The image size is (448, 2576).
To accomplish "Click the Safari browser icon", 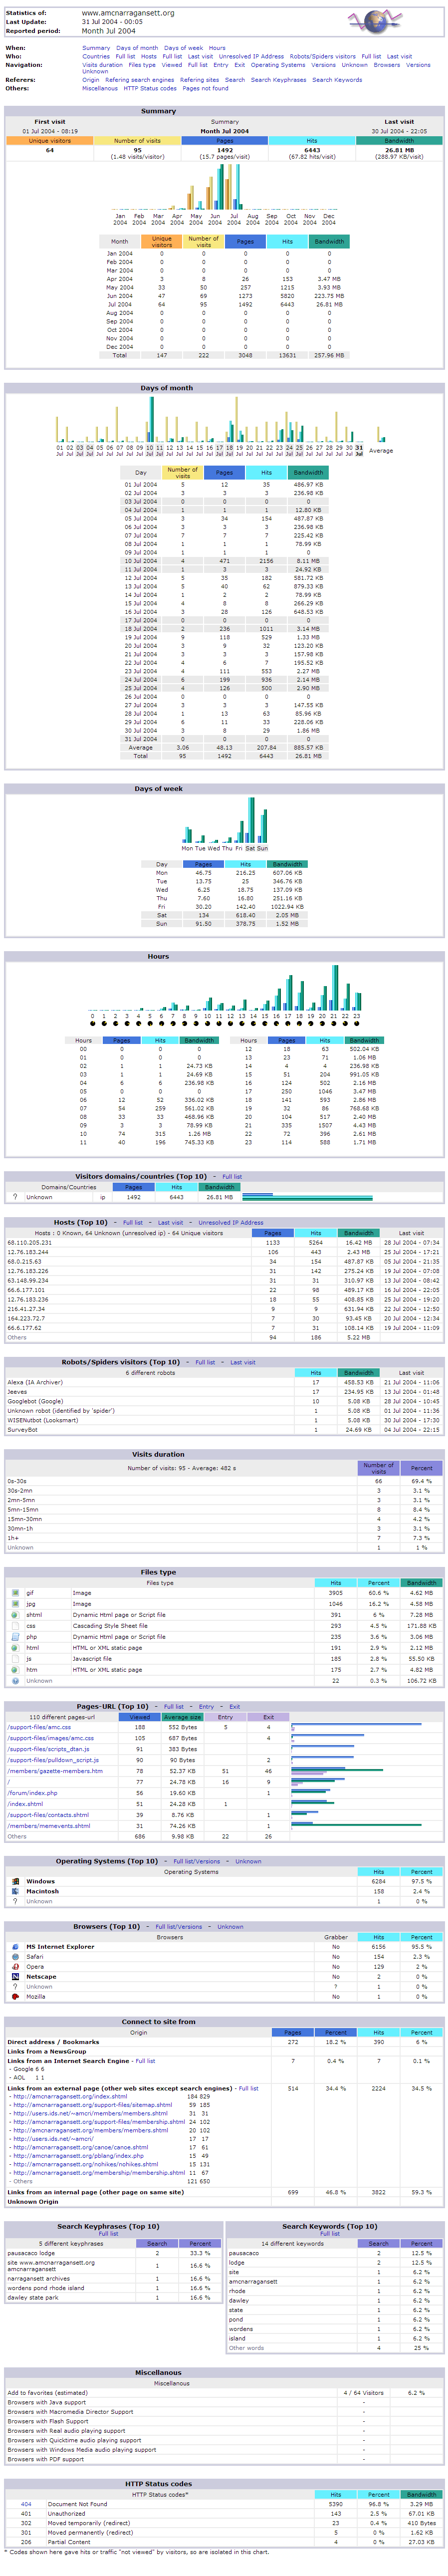I will point(15,1956).
